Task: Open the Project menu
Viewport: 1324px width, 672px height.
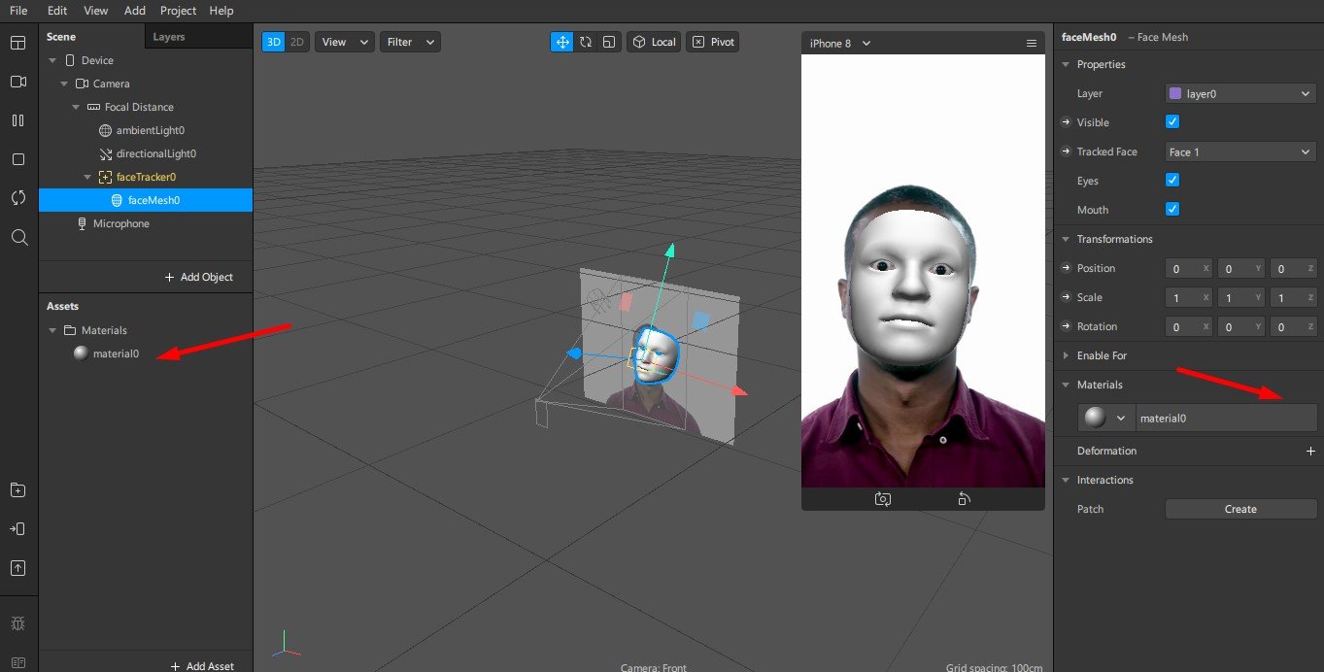Action: [x=178, y=11]
